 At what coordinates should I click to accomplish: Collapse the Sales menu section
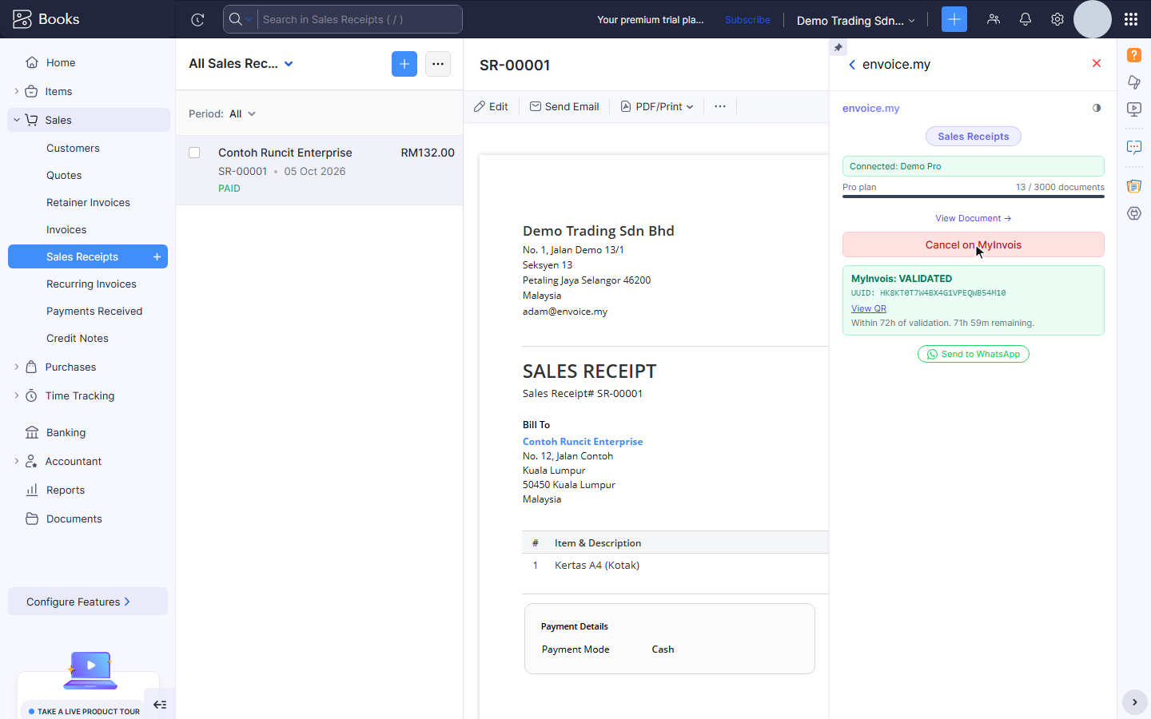pyautogui.click(x=17, y=120)
